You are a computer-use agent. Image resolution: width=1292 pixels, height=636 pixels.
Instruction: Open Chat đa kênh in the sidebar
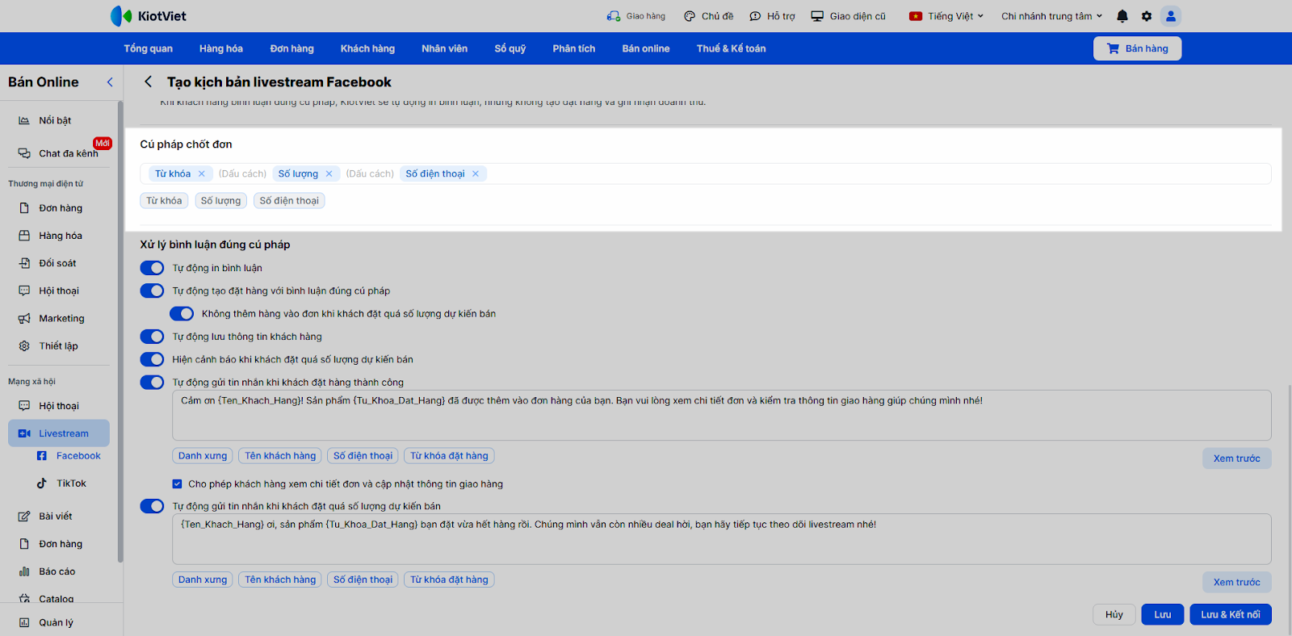click(x=58, y=153)
